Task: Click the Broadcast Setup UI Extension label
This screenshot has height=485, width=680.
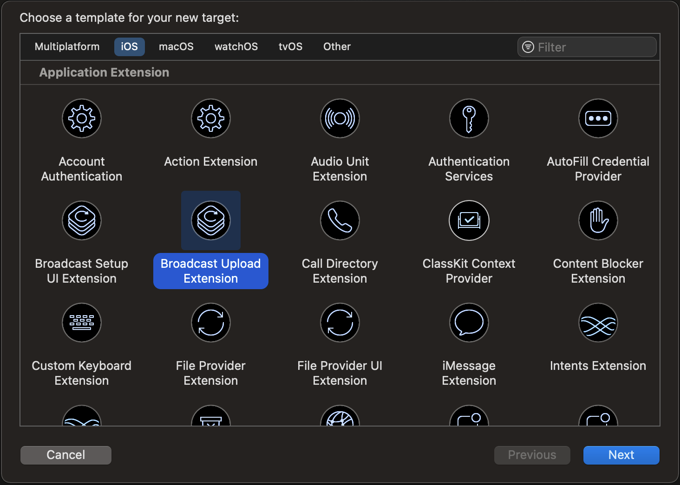Action: pos(82,271)
